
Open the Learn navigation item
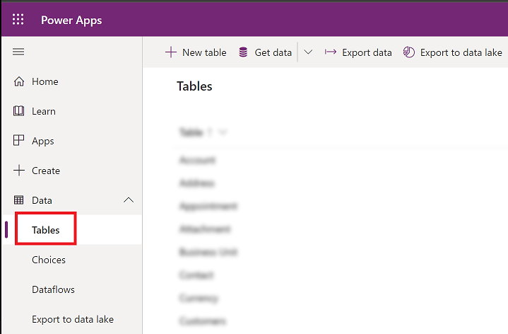coord(44,111)
